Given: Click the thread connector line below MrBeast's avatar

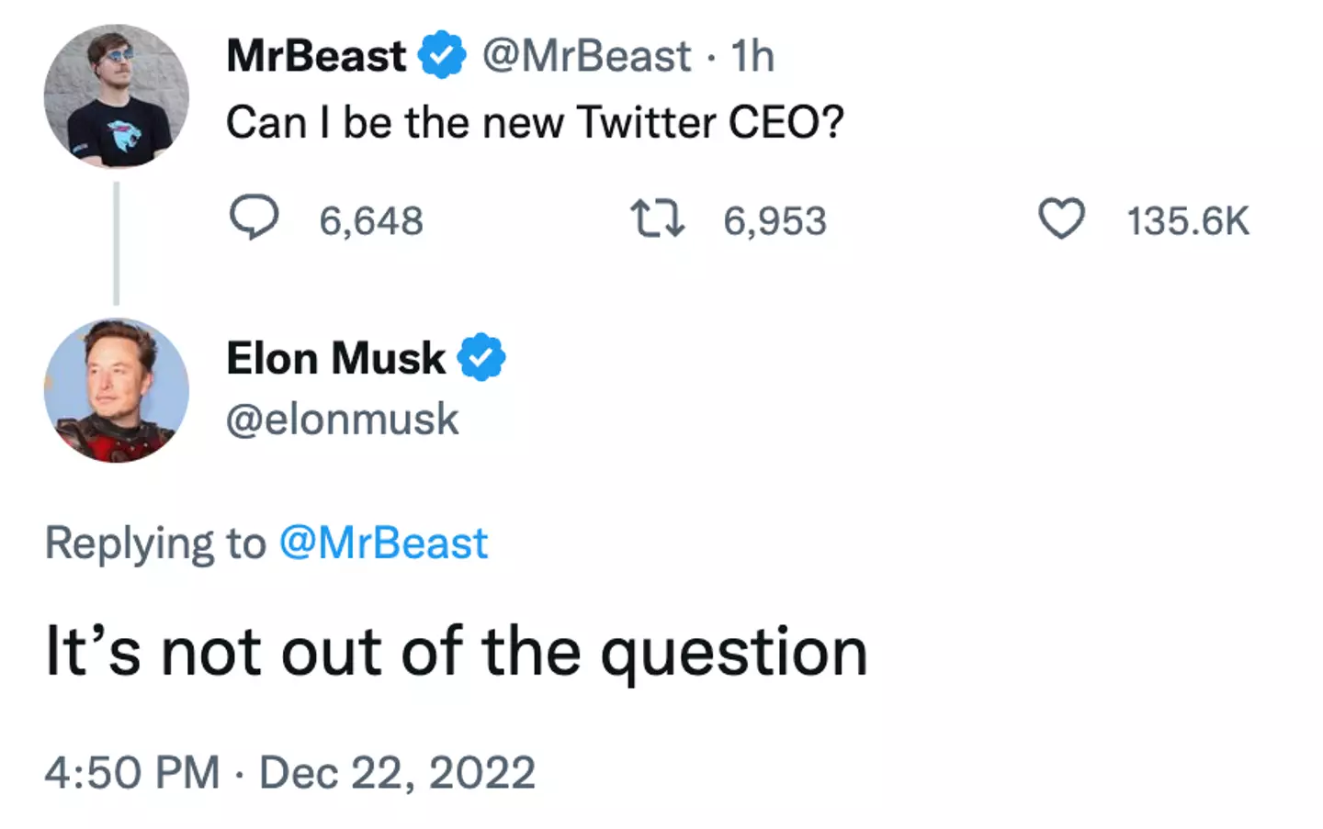Looking at the screenshot, I should click(116, 243).
